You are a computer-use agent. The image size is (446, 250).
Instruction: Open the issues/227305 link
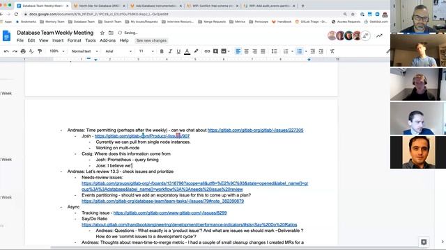click(x=256, y=130)
